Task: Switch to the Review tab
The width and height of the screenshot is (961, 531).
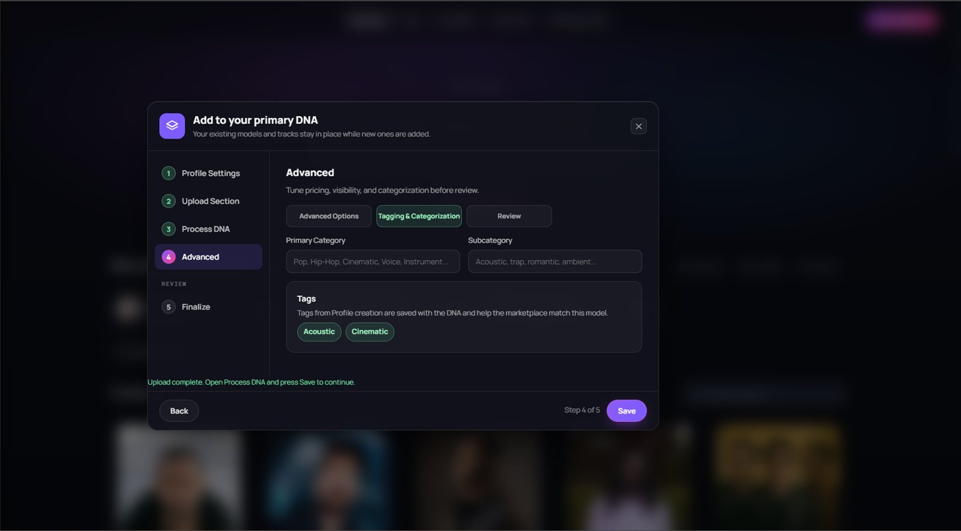Action: click(x=509, y=216)
